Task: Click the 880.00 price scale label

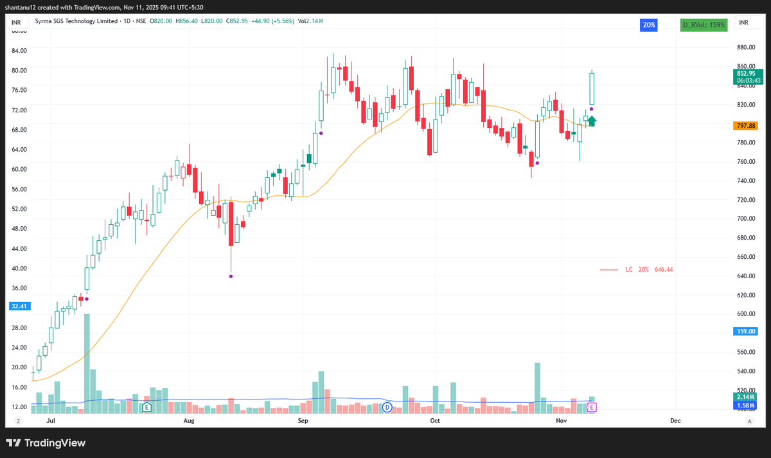Action: pos(746,47)
